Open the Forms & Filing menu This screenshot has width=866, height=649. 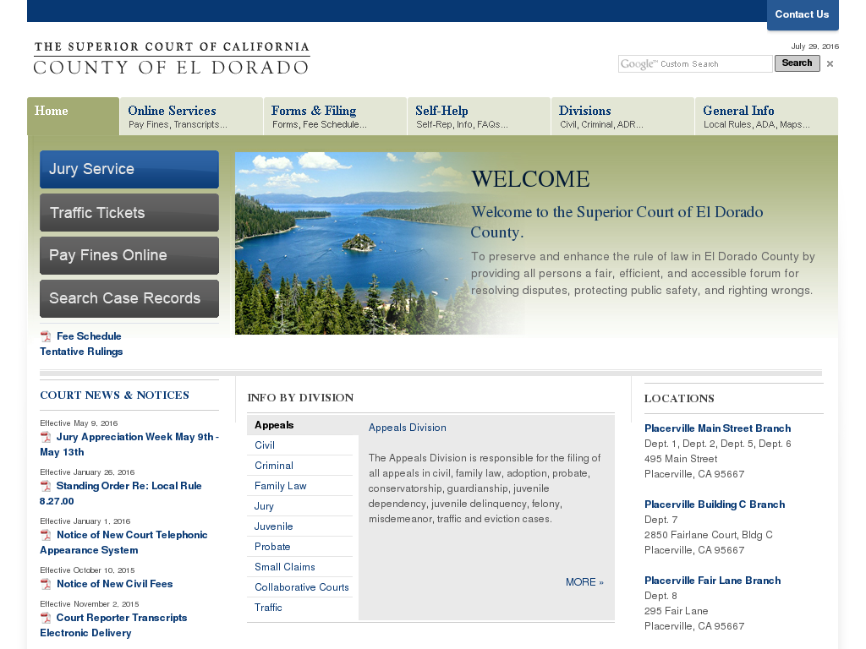point(335,117)
